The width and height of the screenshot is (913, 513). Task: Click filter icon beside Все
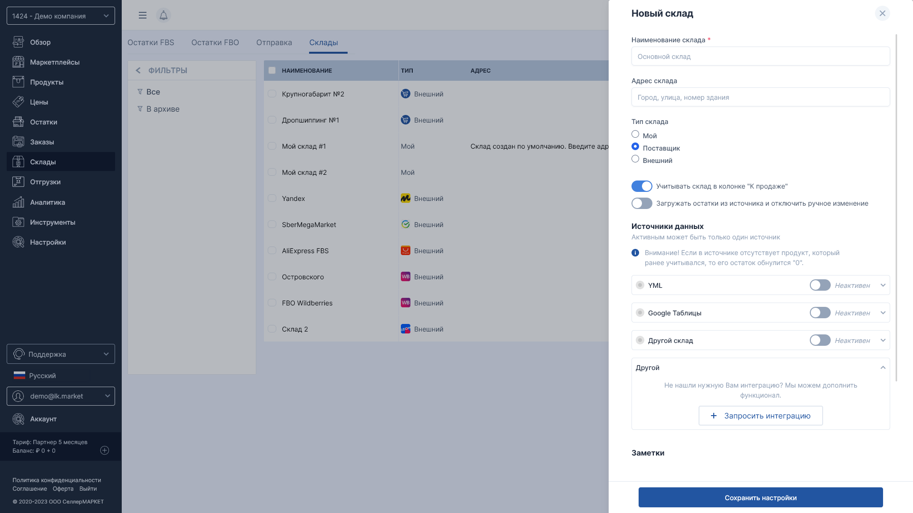[140, 92]
